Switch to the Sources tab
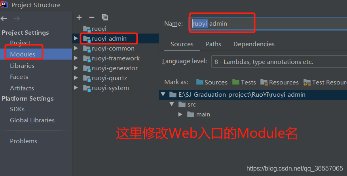347x176 pixels. pos(182,44)
